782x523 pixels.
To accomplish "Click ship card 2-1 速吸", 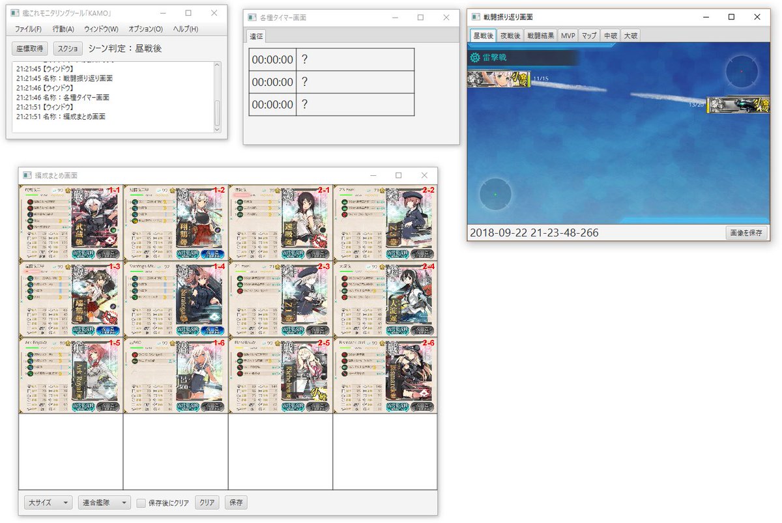I will [280, 223].
